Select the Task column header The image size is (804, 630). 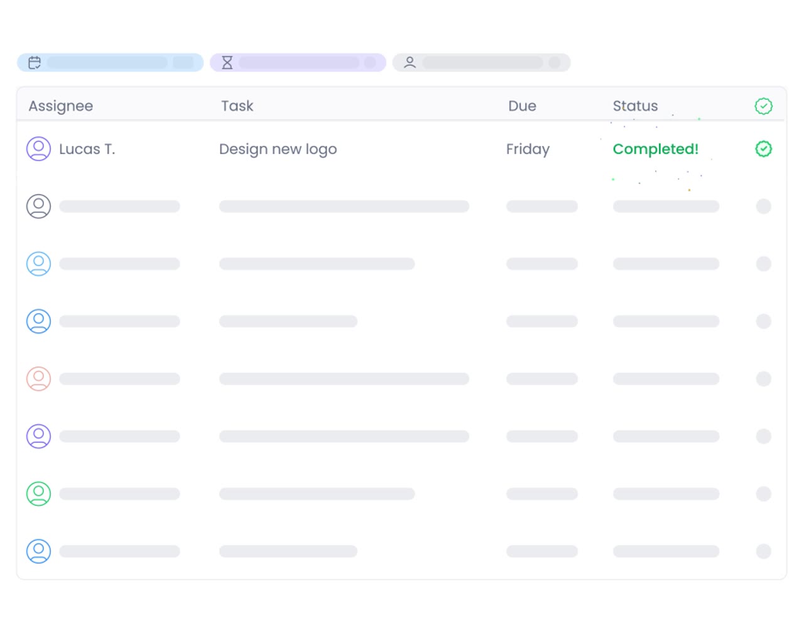click(x=237, y=106)
